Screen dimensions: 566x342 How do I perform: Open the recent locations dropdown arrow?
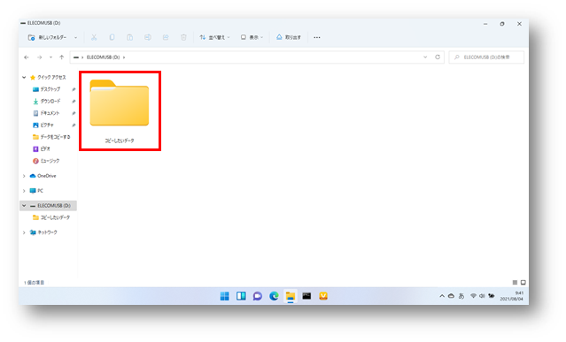click(50, 57)
